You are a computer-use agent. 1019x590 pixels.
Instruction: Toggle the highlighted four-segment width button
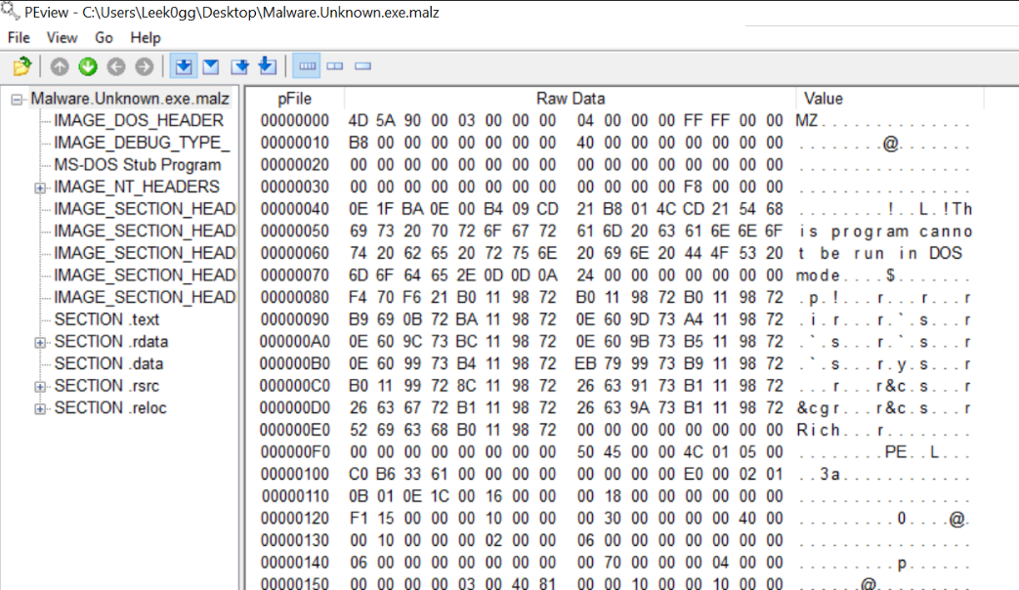308,66
